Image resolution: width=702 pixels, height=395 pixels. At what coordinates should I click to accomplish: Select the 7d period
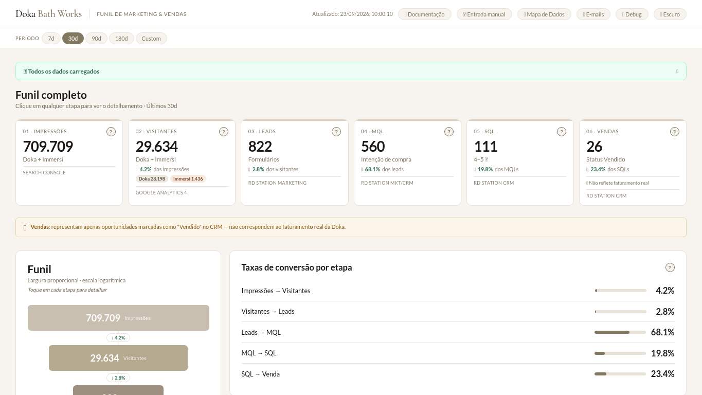coord(51,39)
